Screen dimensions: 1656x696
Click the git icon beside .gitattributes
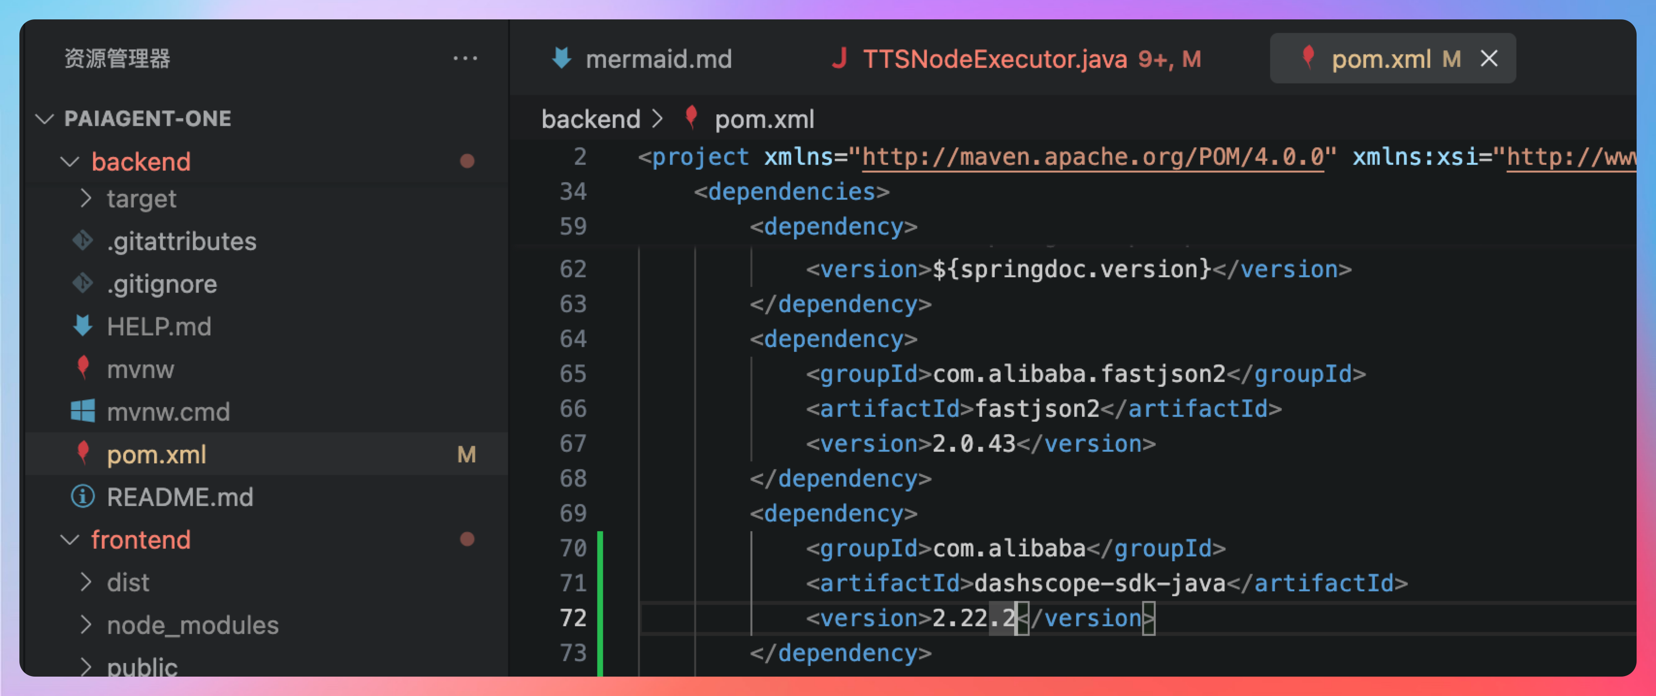(x=83, y=241)
